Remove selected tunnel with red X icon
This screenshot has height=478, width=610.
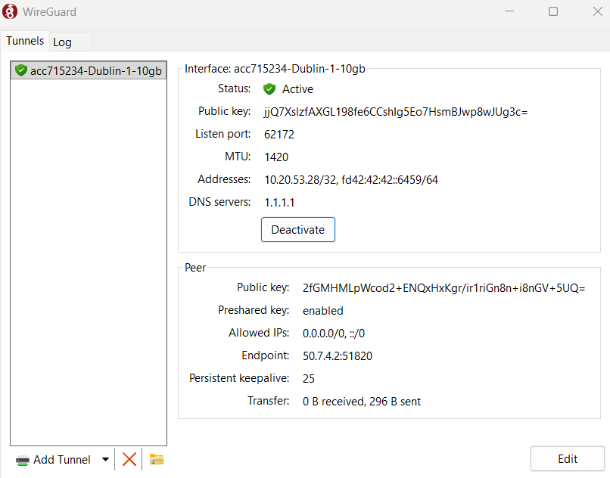(129, 459)
